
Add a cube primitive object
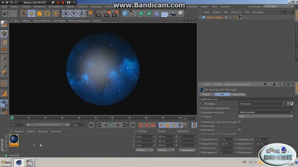[125, 13]
